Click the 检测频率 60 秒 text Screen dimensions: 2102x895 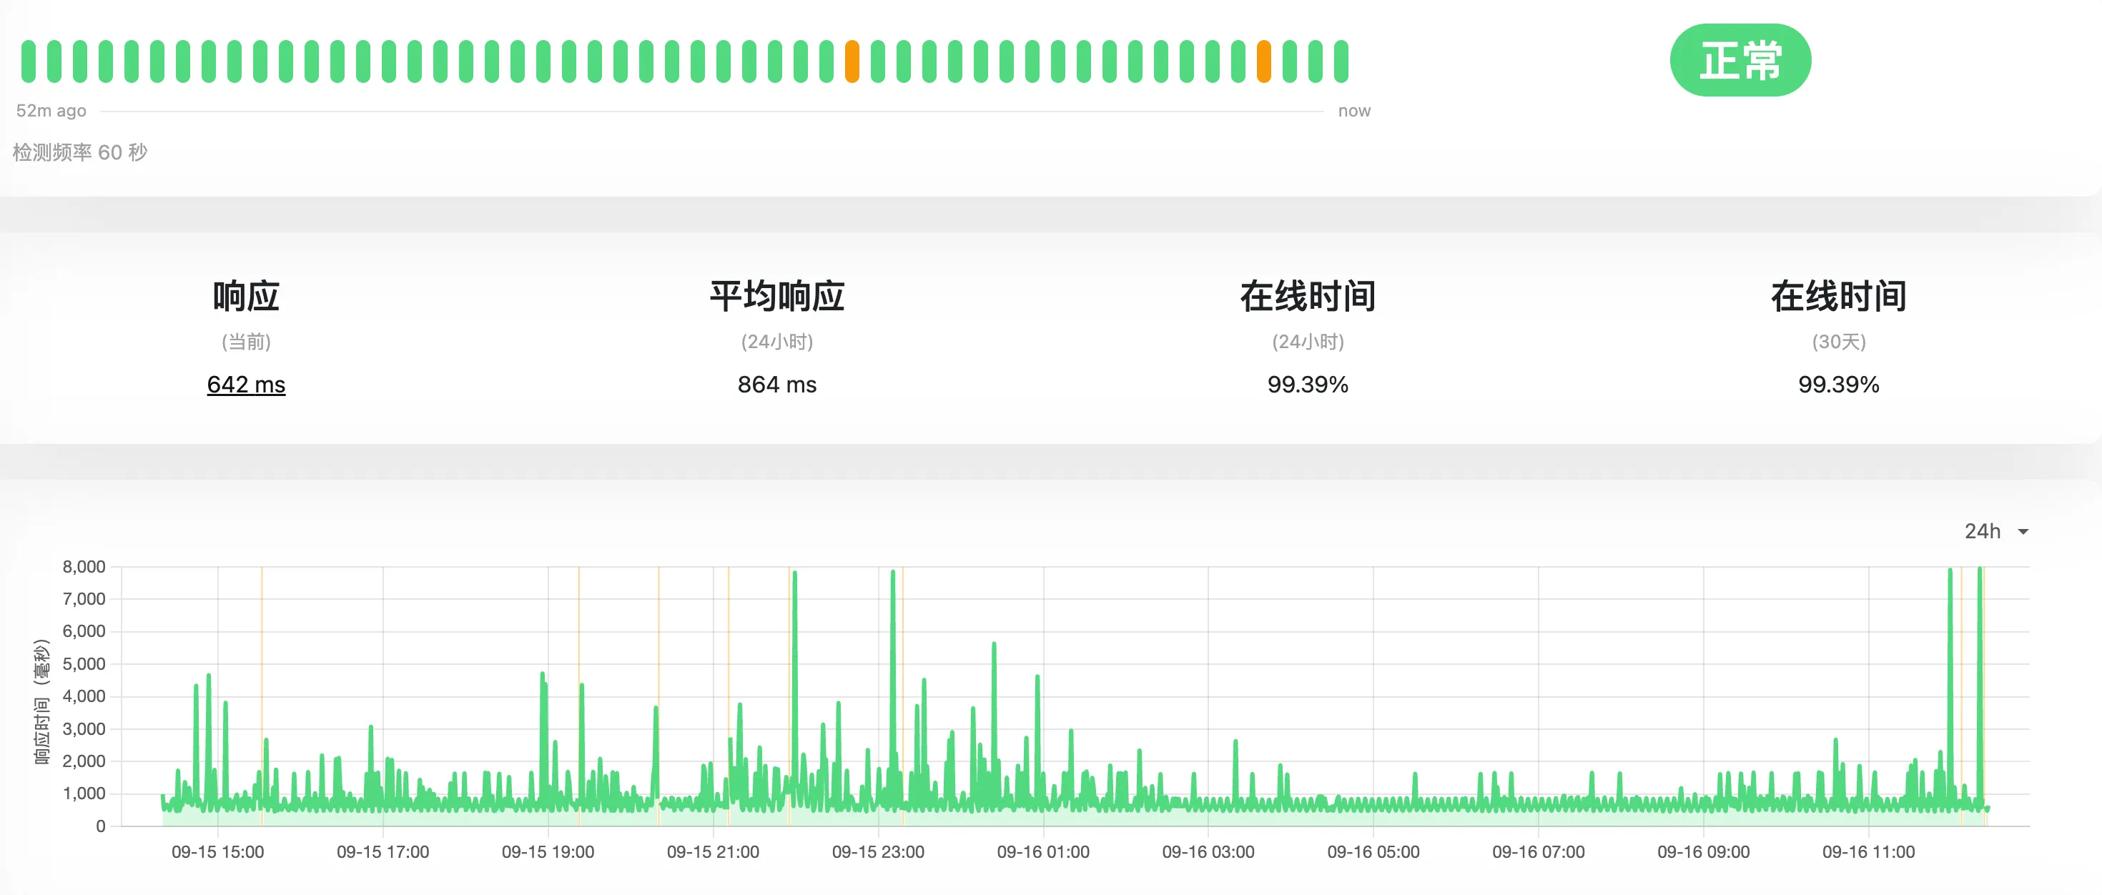tap(80, 152)
